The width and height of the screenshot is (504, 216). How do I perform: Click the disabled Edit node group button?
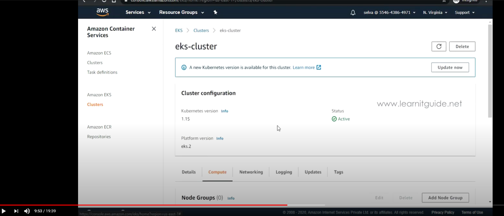pyautogui.click(x=379, y=198)
